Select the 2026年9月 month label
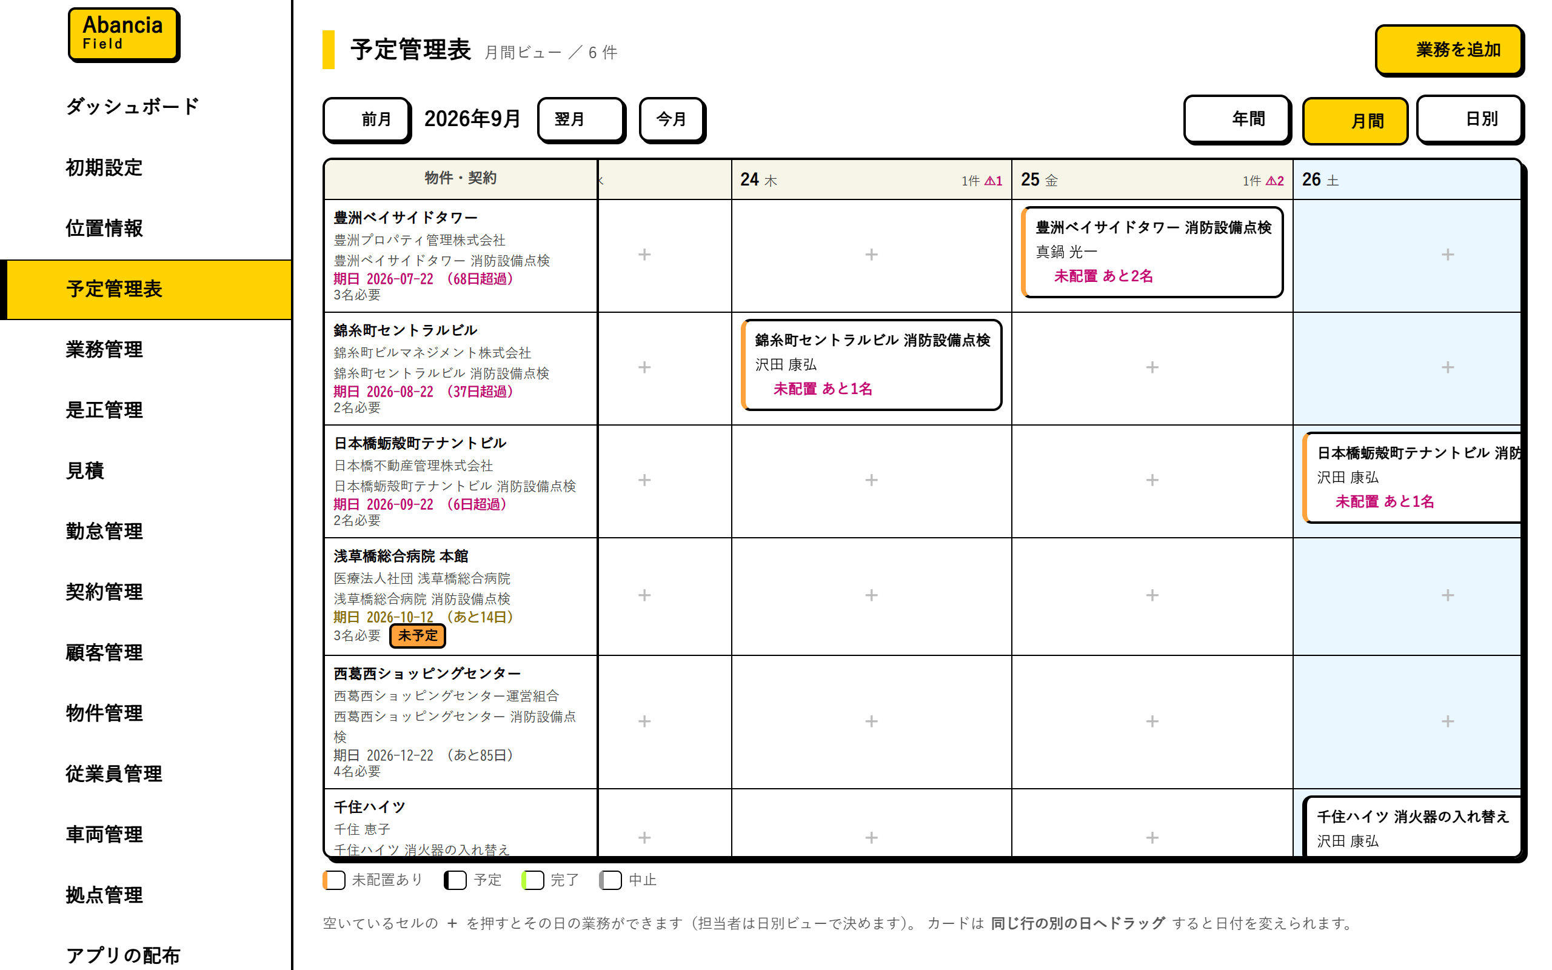1552x970 pixels. [472, 119]
